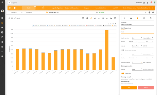Open the chart list menu icon

click(x=12, y=18)
